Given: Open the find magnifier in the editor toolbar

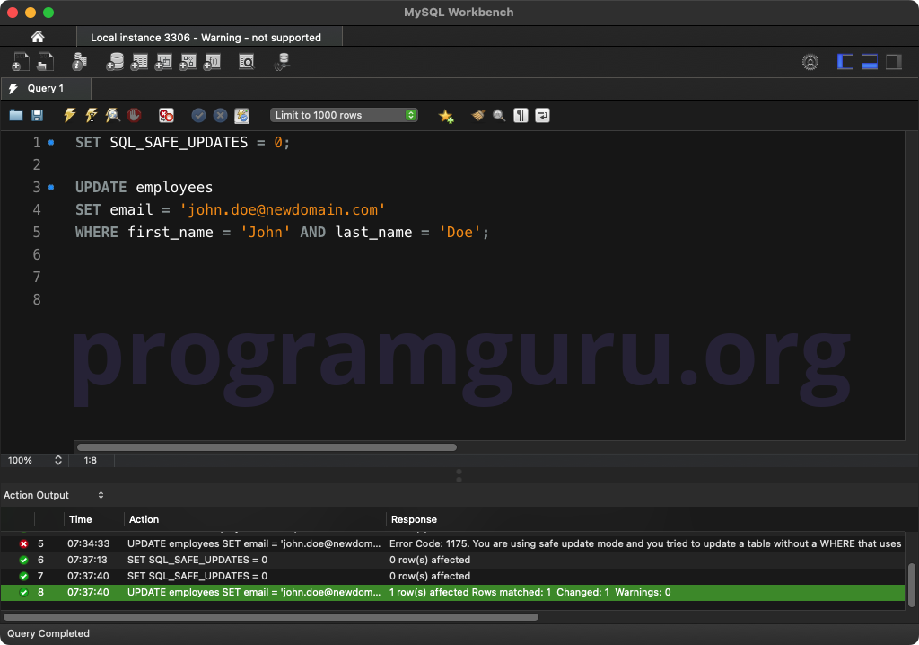Looking at the screenshot, I should (x=499, y=116).
